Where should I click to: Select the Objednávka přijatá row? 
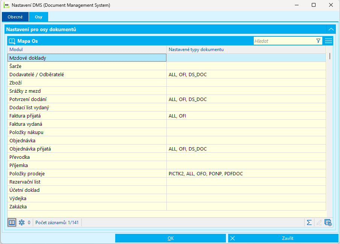[x=166, y=149]
